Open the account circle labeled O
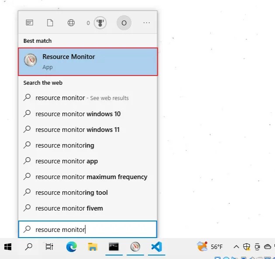 pyautogui.click(x=124, y=23)
